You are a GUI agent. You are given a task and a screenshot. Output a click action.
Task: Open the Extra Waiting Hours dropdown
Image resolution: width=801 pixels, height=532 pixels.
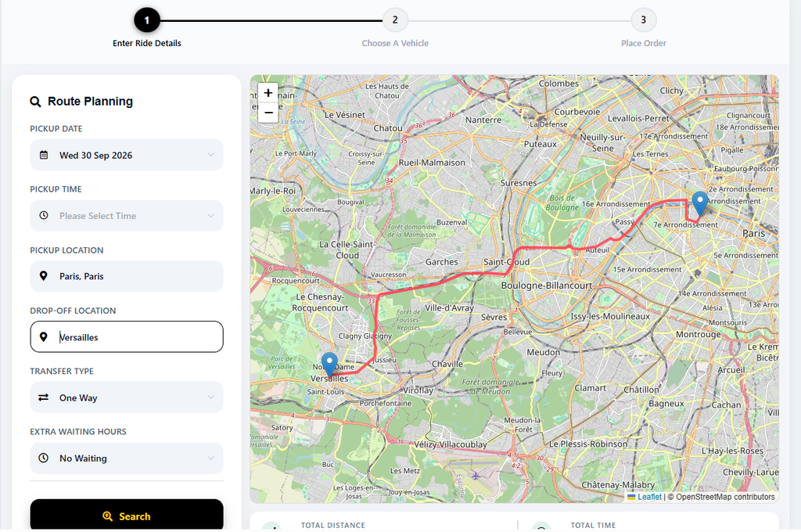click(127, 458)
